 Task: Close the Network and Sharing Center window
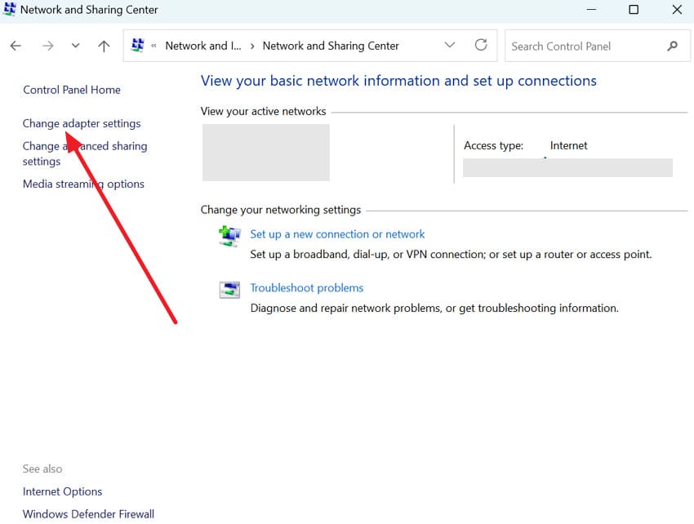677,10
